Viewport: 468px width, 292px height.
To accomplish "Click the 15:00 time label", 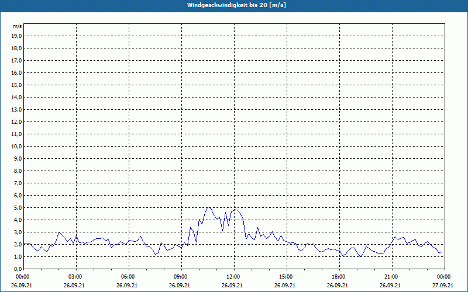I will (287, 277).
